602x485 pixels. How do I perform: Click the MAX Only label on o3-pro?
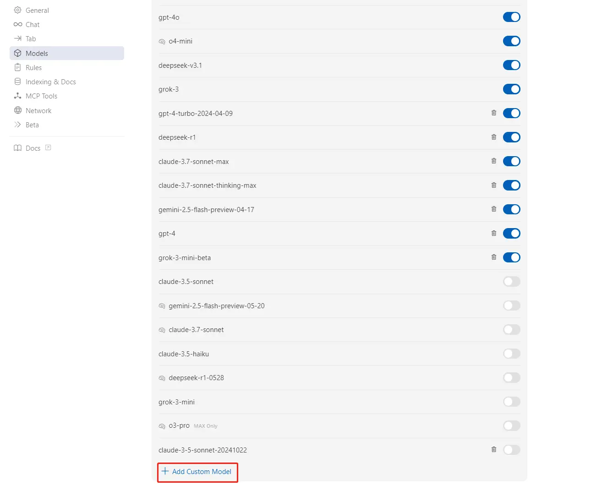click(x=206, y=426)
